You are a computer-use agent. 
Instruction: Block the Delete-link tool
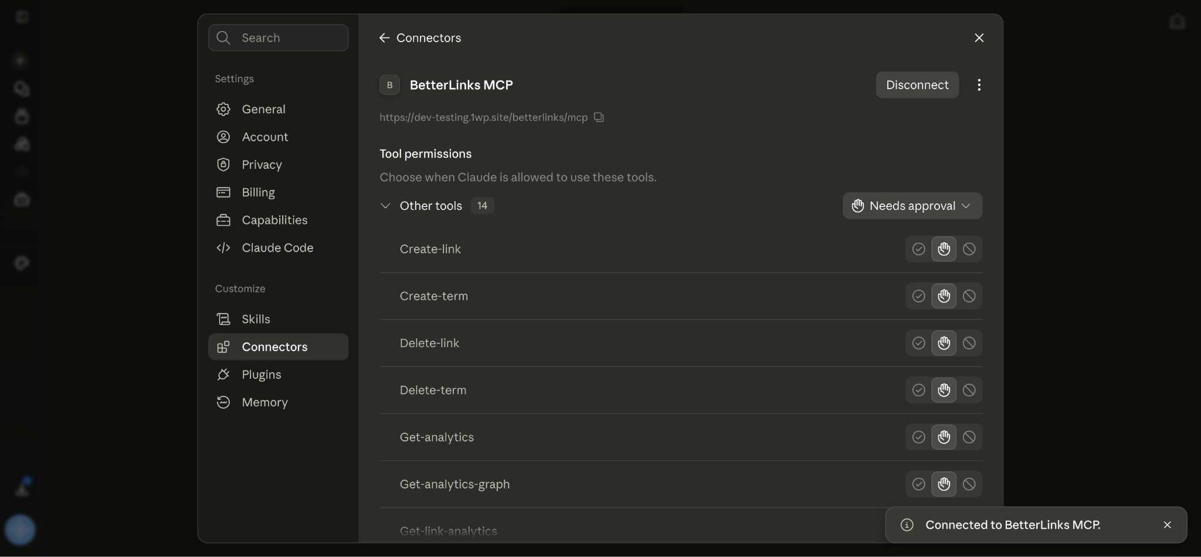(969, 343)
